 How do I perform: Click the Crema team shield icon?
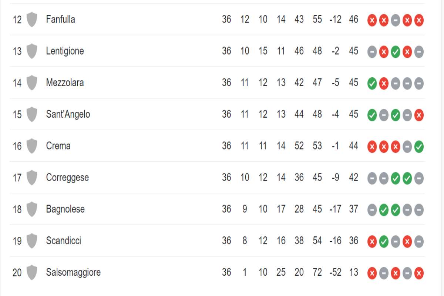point(32,146)
